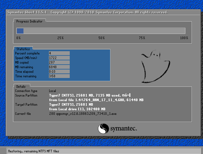203x154 pixels.
Task: Click the Current file label
Action: point(23,114)
